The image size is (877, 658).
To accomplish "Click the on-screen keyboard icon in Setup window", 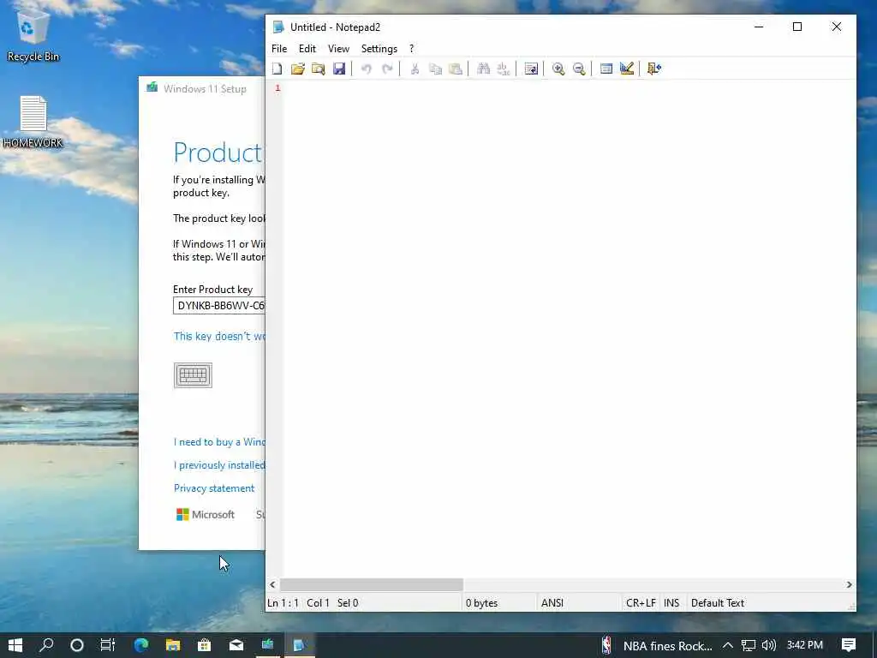I will click(193, 375).
